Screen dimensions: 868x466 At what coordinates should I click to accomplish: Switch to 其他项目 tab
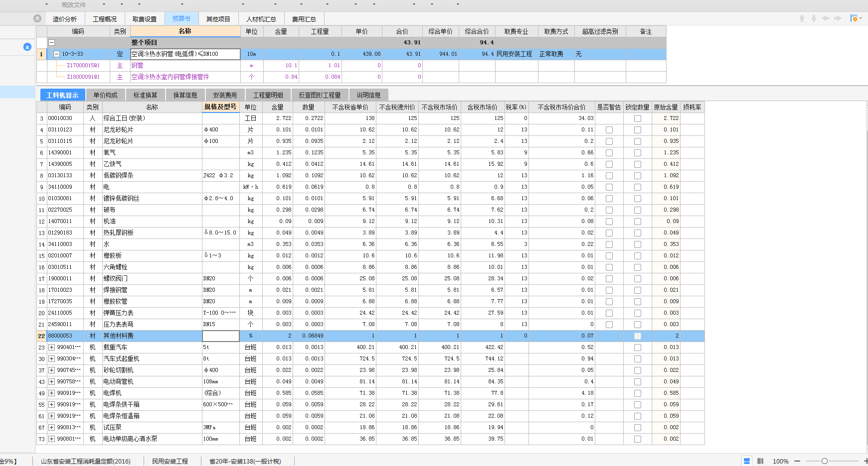click(x=218, y=19)
